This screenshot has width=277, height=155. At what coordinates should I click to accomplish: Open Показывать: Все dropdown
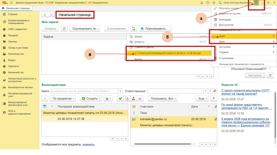click(162, 98)
